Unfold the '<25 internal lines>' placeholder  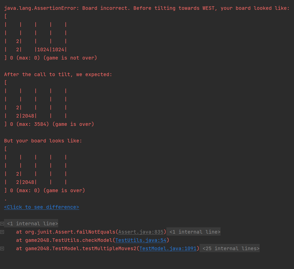tap(231, 248)
